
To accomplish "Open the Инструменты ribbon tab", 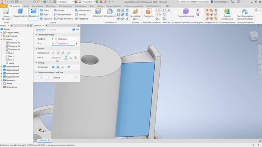I will [x=65, y=6].
